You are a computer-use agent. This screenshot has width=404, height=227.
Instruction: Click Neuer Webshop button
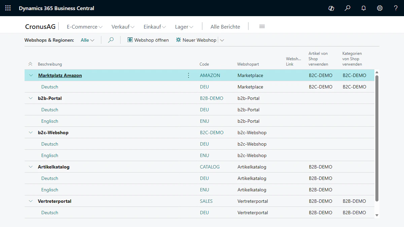coord(196,40)
